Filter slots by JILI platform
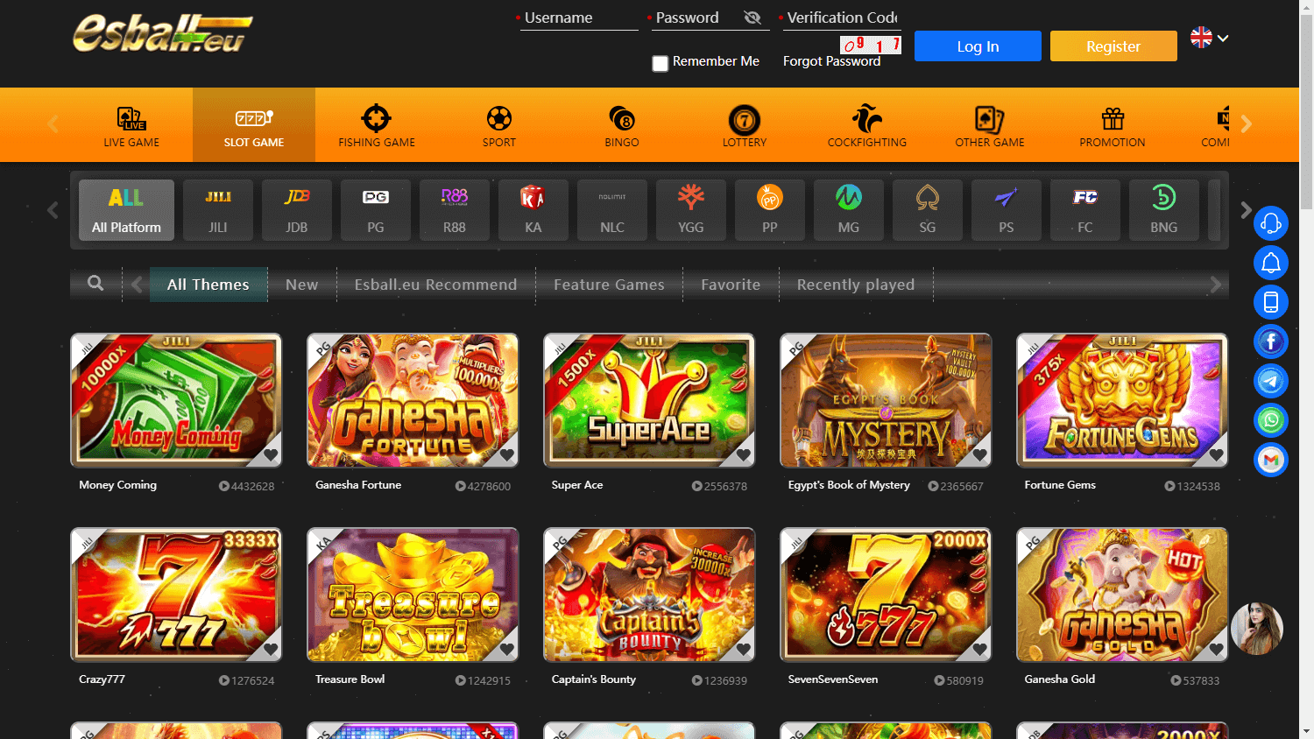 click(x=218, y=210)
